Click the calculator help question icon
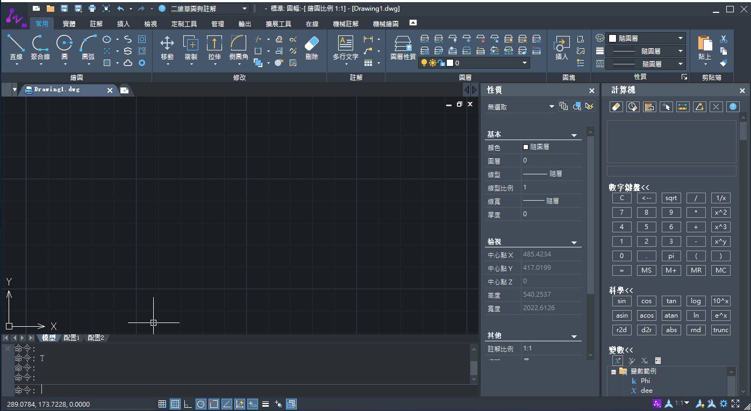Screen dimensions: 751x411 click(x=733, y=107)
